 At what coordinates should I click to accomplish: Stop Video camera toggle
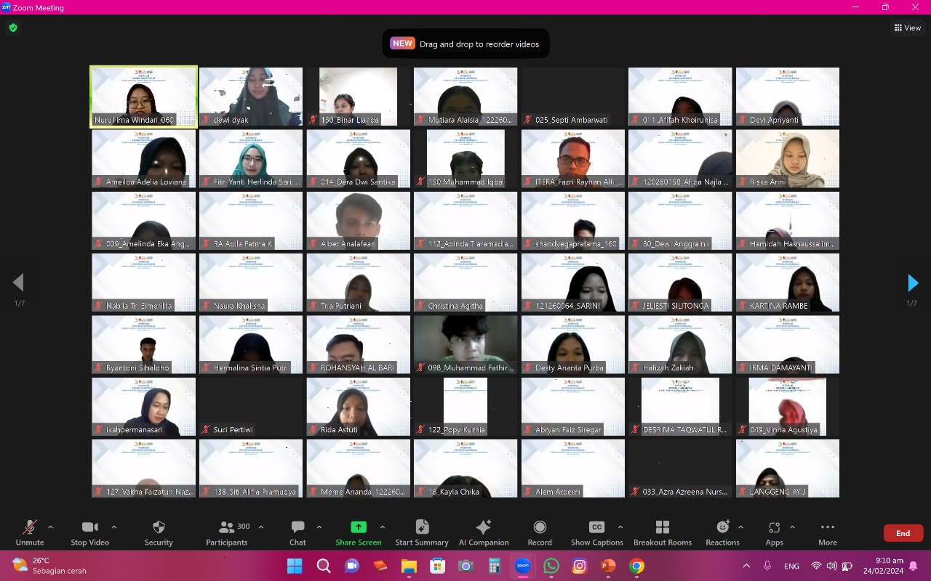(89, 527)
